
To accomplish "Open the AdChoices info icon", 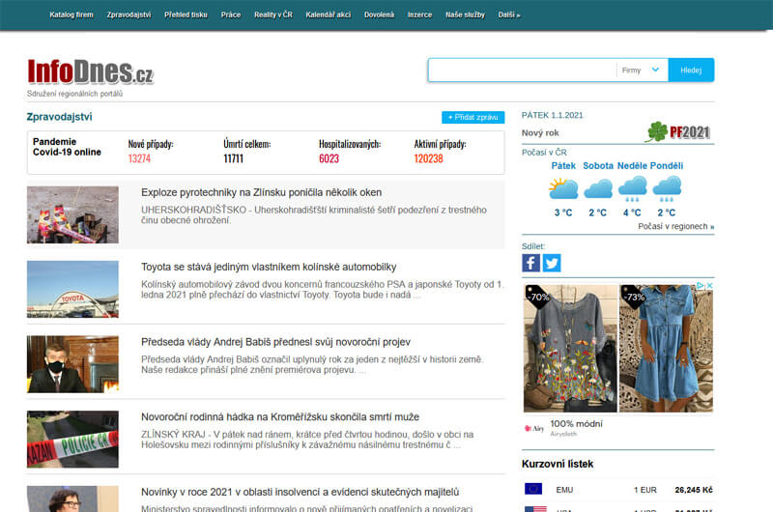I will coord(700,285).
